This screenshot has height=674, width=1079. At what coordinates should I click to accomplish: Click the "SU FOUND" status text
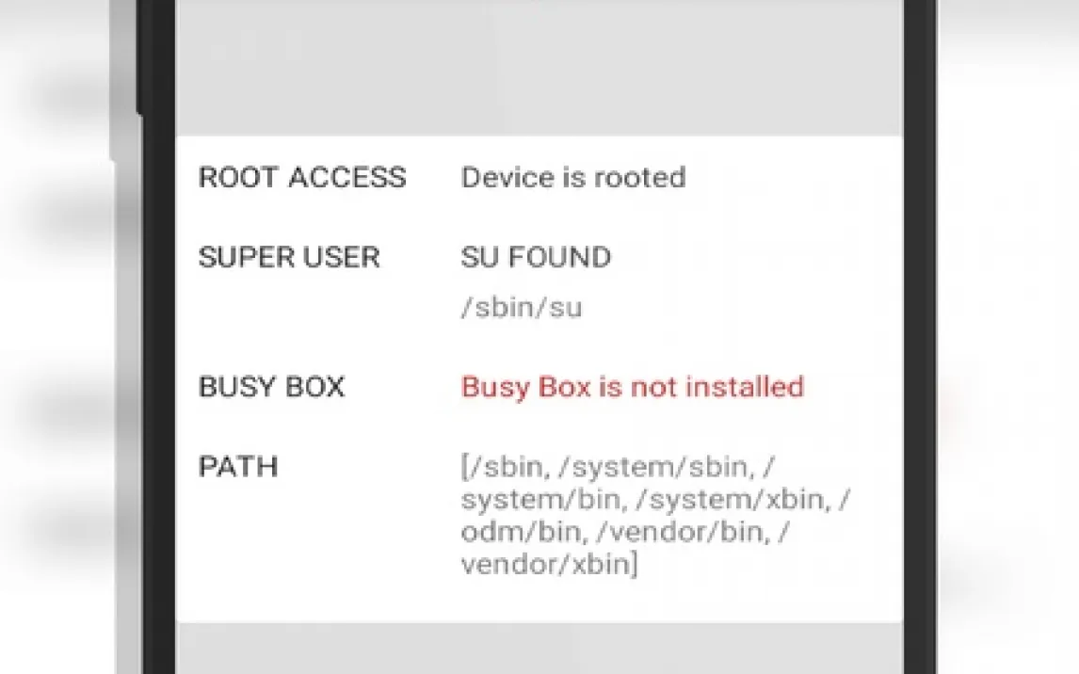coord(536,258)
